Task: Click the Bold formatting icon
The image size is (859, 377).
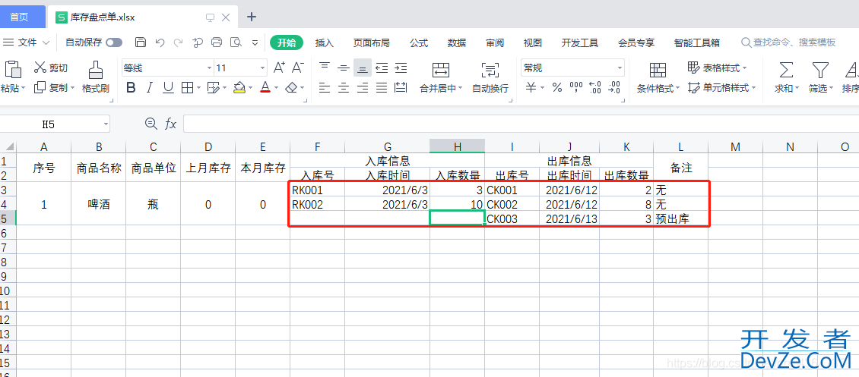Action: click(x=131, y=88)
